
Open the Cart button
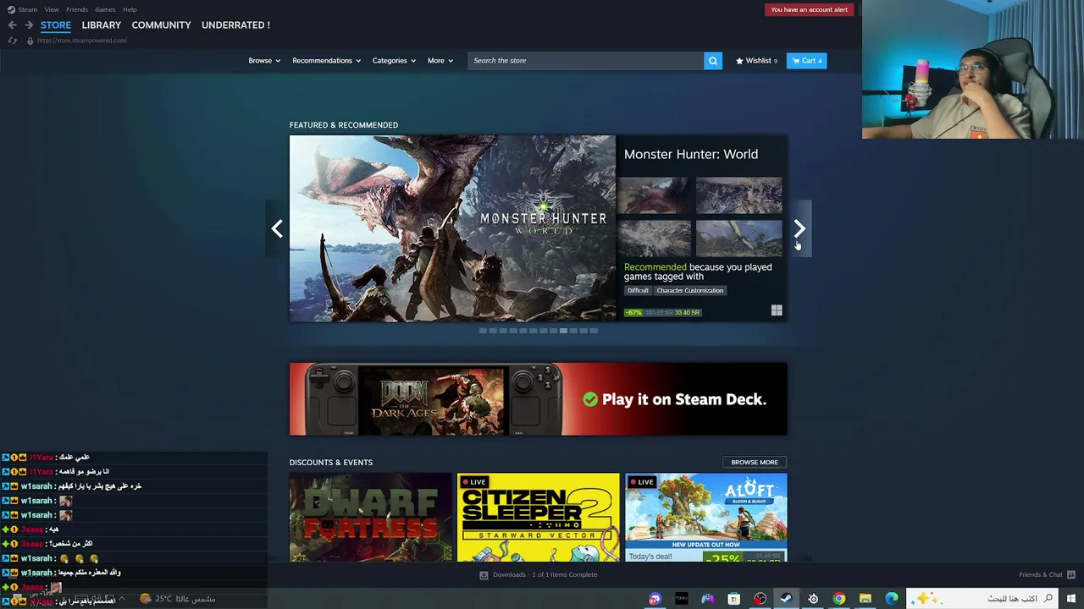tap(807, 61)
